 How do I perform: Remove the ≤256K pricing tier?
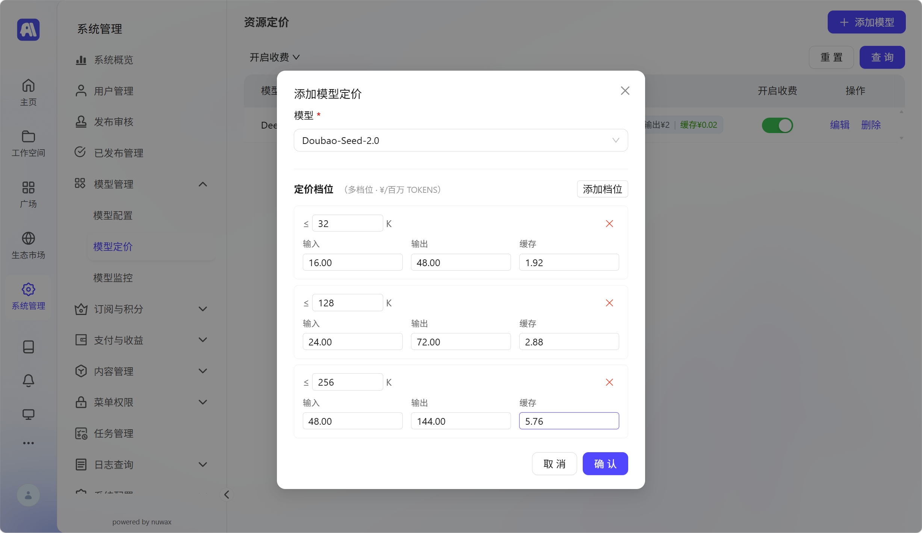(x=609, y=382)
